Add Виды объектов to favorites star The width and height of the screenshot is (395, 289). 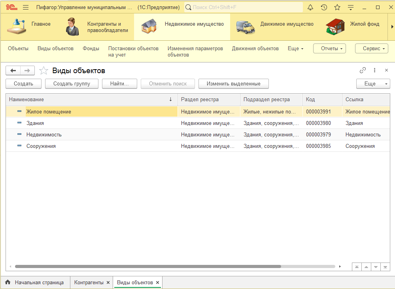(x=43, y=70)
